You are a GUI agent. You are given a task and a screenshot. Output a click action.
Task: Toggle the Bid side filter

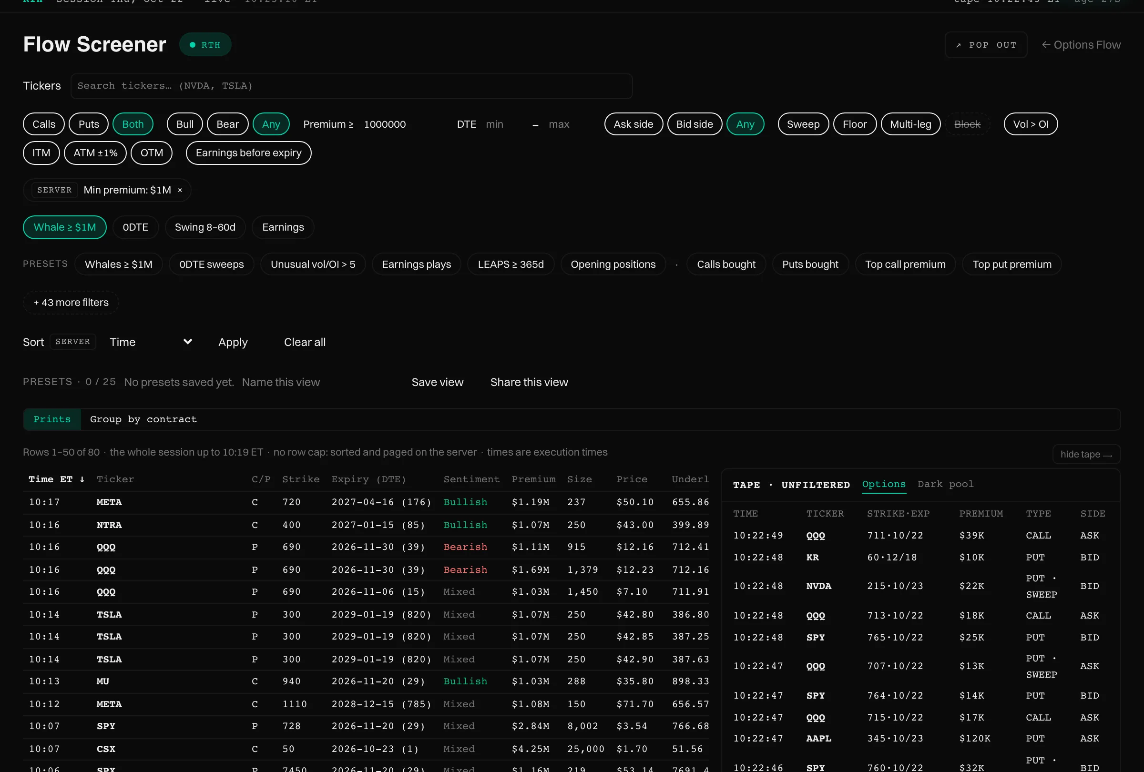click(695, 124)
